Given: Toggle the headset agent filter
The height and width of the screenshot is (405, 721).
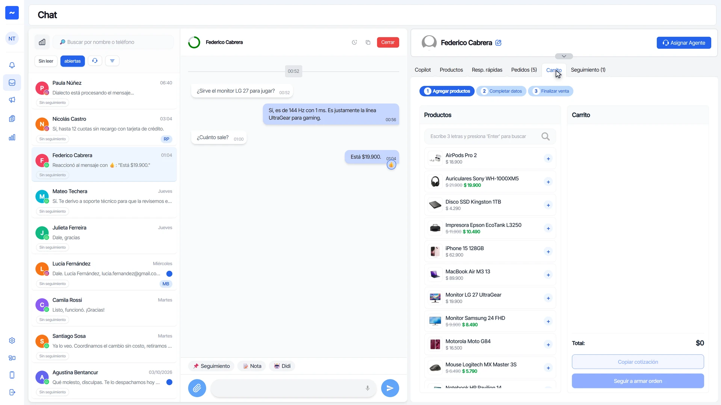Looking at the screenshot, I should coord(95,61).
